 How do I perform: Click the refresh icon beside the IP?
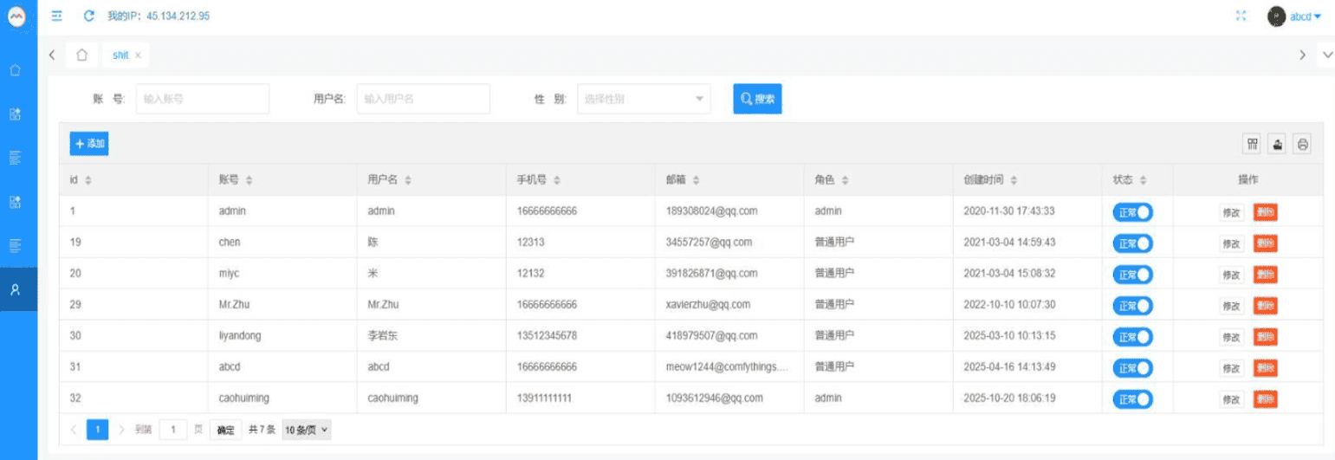point(88,16)
